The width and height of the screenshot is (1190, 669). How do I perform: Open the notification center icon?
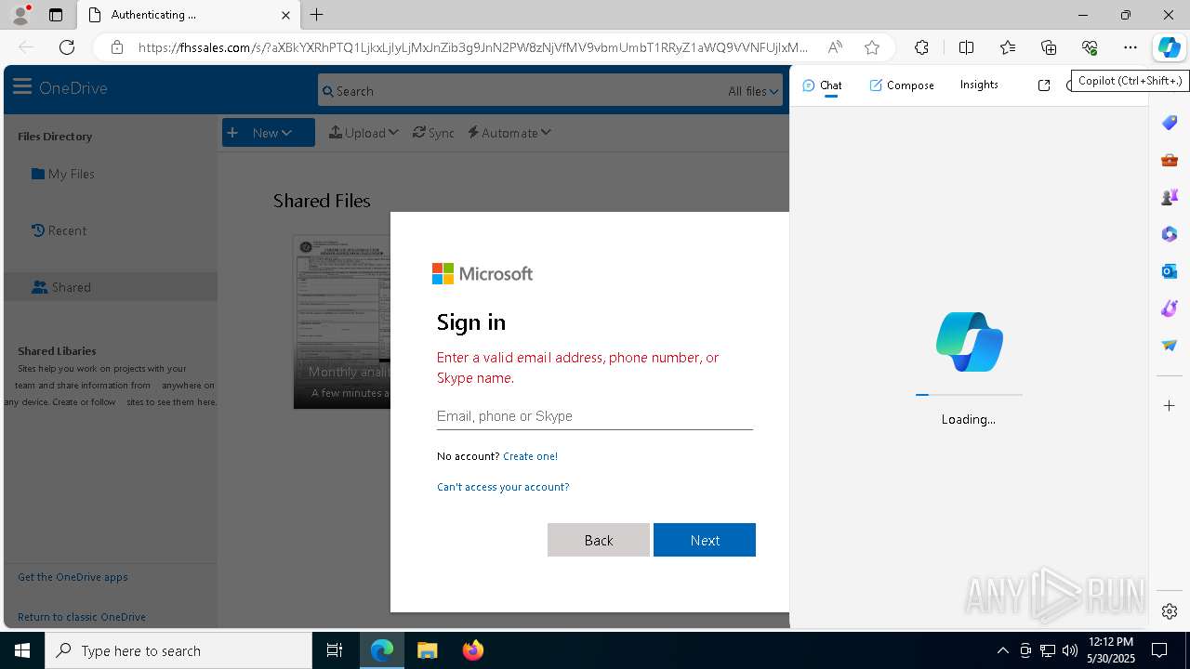[1159, 650]
